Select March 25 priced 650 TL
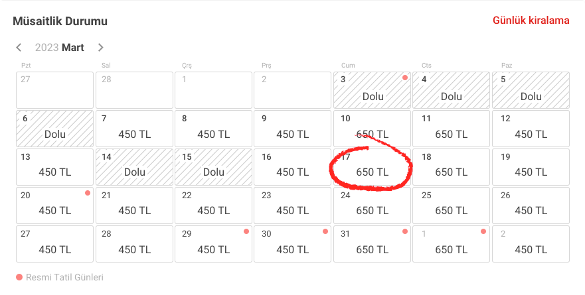This screenshot has width=585, height=295. pos(451,206)
